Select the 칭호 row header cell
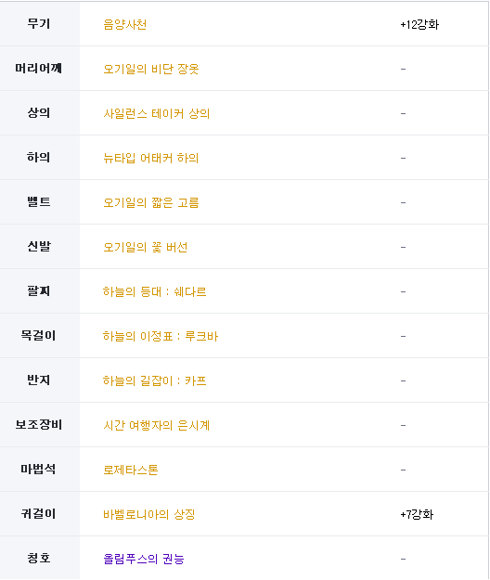Image resolution: width=490 pixels, height=580 pixels. pos(40,558)
